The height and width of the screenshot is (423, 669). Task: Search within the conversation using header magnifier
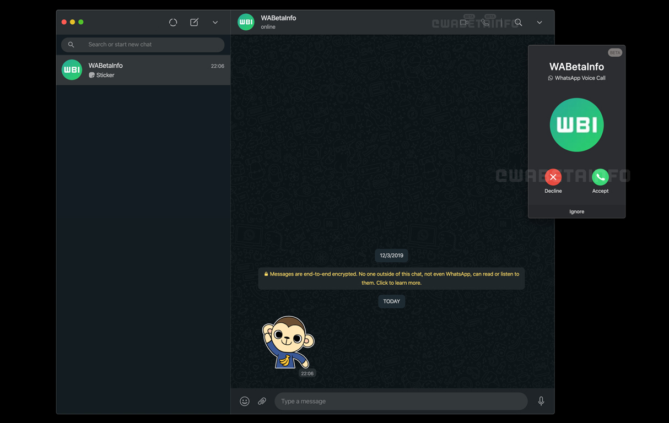click(x=518, y=23)
